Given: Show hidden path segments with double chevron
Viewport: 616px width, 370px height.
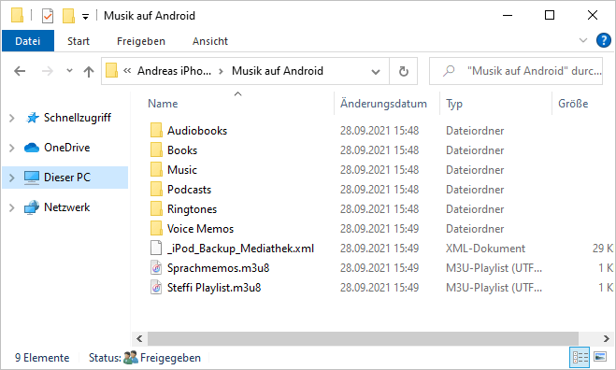Looking at the screenshot, I should [127, 71].
